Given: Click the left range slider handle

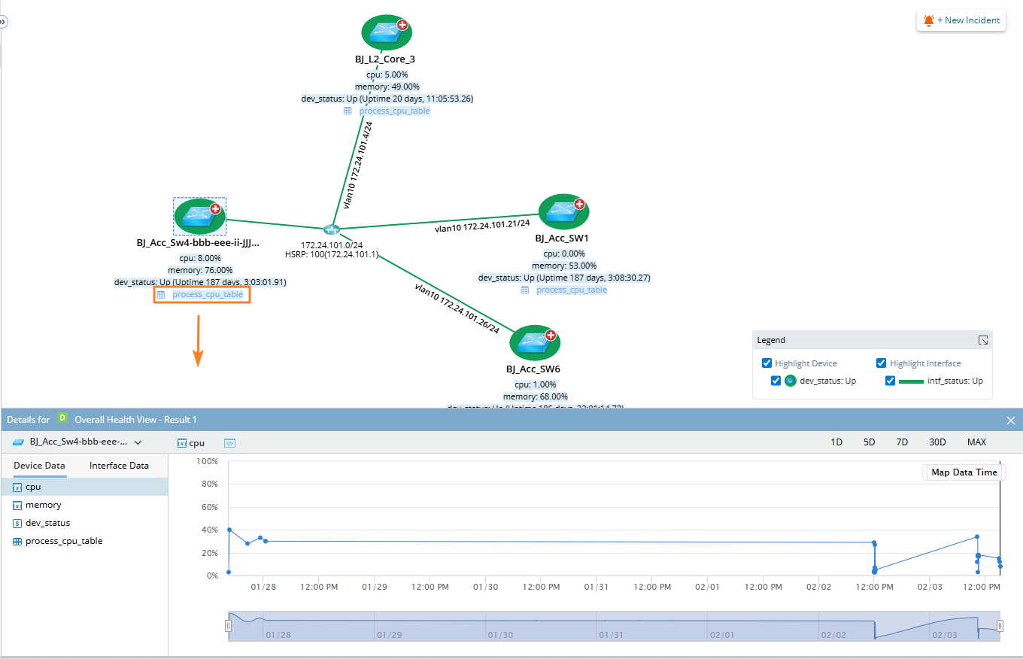Looking at the screenshot, I should click(228, 626).
